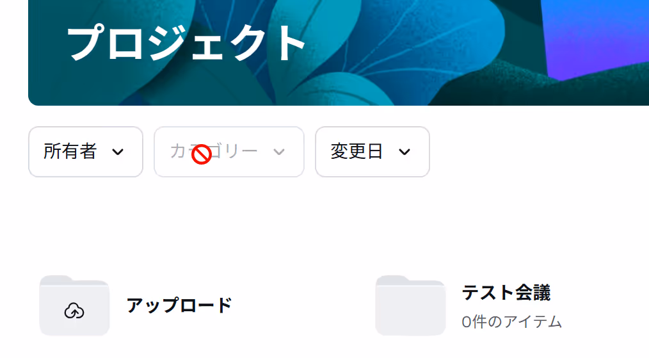
Task: Open the カテゴリー filter dropdown
Action: [x=229, y=152]
